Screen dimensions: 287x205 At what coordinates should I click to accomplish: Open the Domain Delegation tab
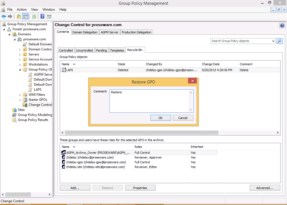[x=85, y=32]
